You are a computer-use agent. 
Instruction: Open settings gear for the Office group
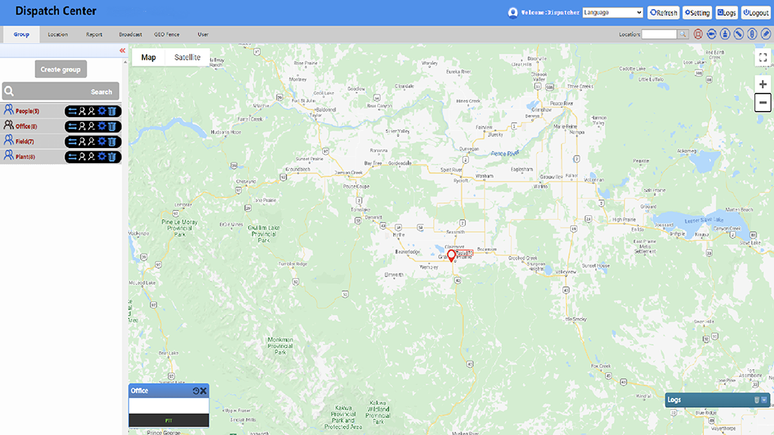tap(102, 126)
